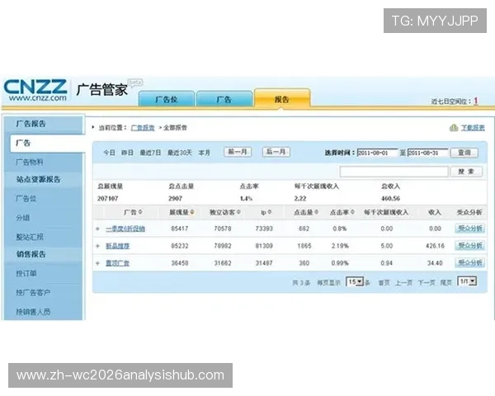Open 受众分析 for 置顶广告 row
Viewport: 495px width, 396px height.
(x=469, y=262)
